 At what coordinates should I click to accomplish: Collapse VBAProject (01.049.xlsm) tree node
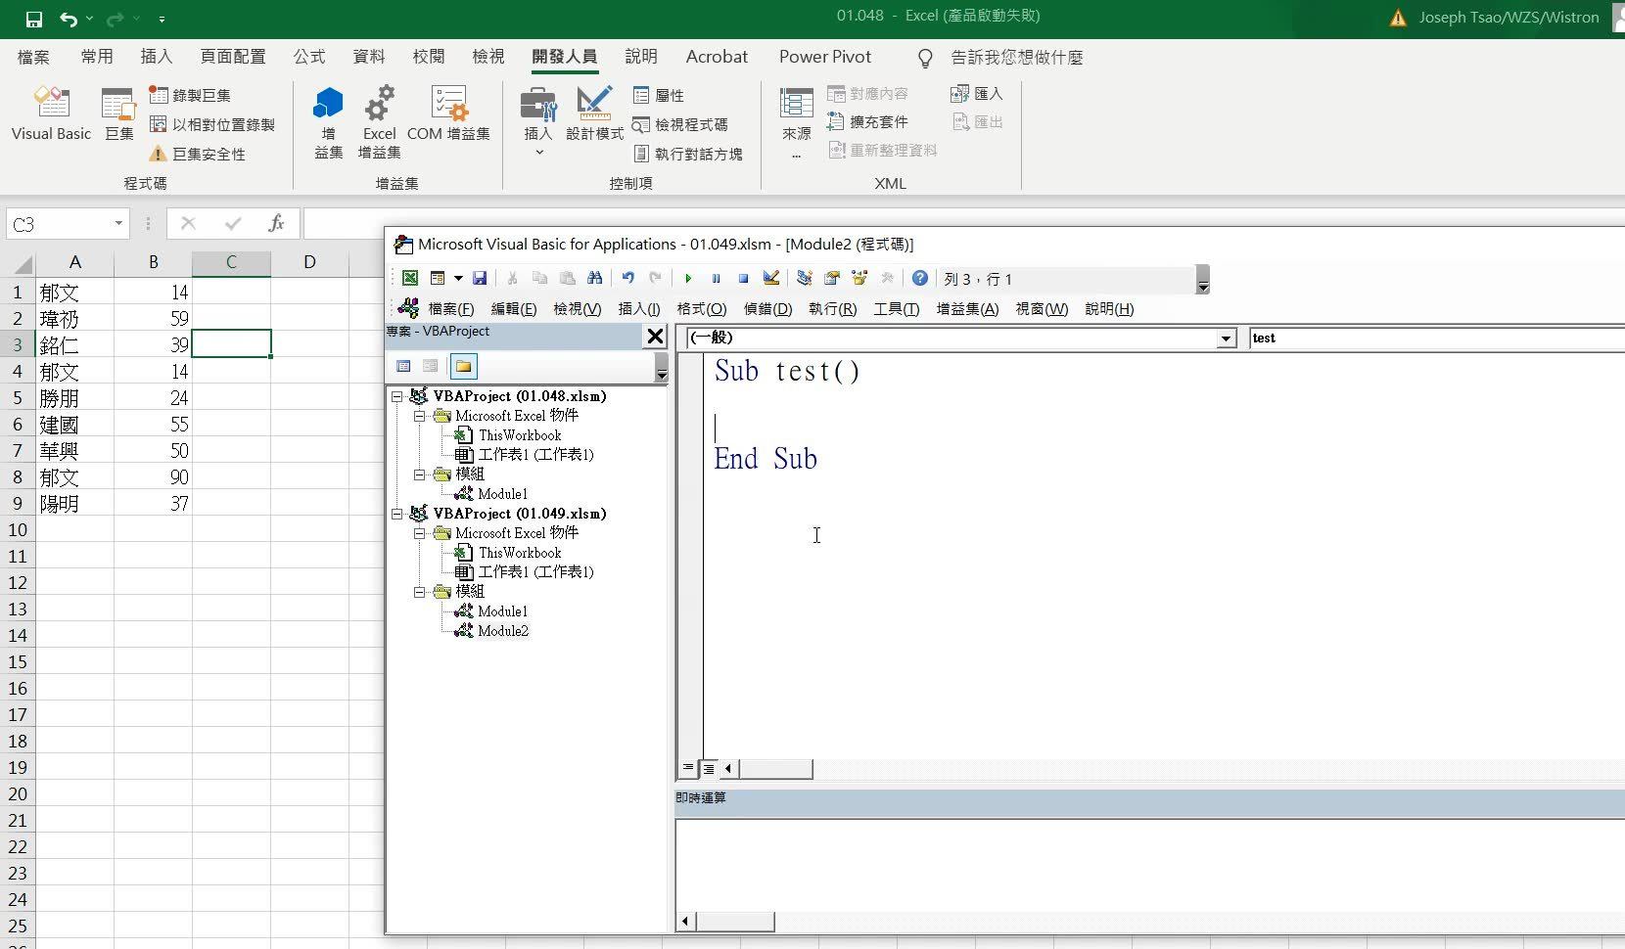[397, 514]
